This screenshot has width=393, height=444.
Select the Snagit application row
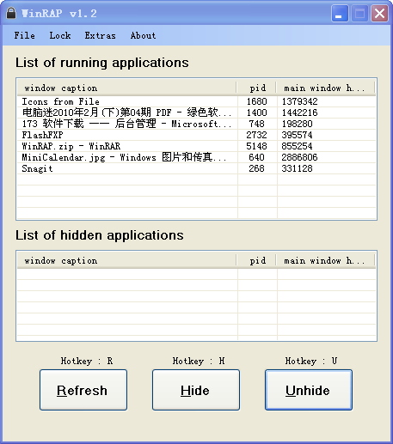point(196,168)
